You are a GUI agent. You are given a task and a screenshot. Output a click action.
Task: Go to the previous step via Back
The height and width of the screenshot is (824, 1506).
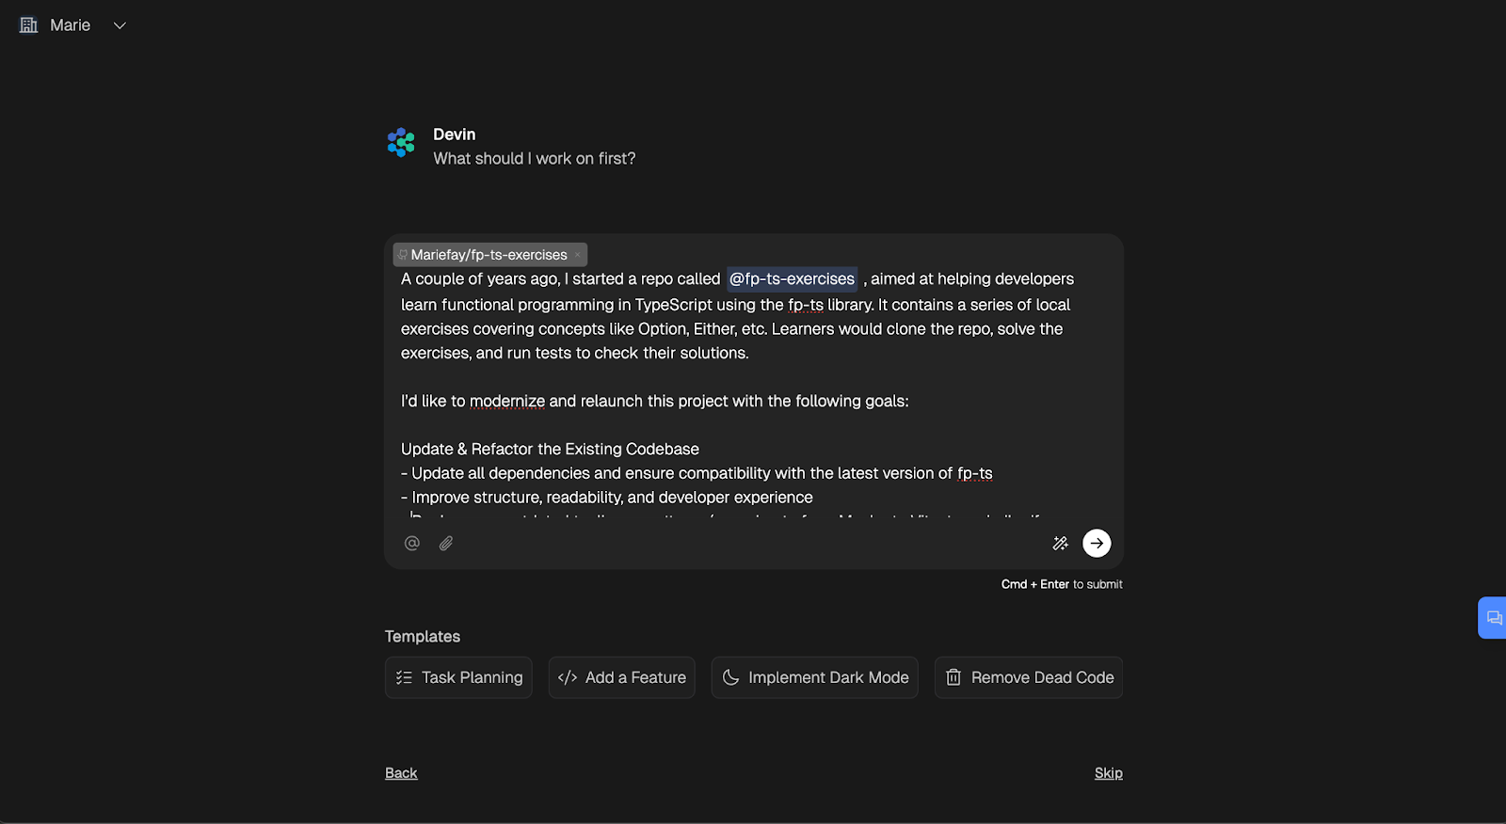click(x=401, y=773)
